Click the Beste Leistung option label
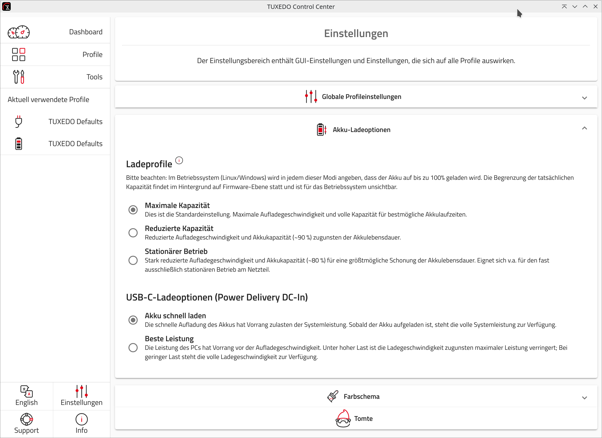Screen dimensions: 602x438 coord(169,338)
